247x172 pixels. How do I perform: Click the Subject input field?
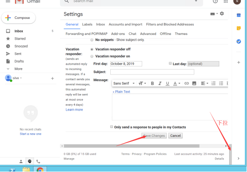[x=152, y=72]
